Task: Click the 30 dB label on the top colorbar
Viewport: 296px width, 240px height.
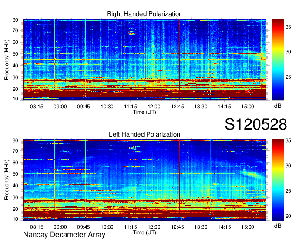Action: point(288,52)
